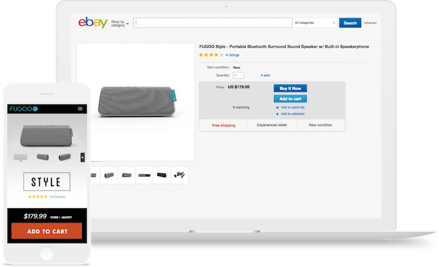
Task: Open the 4 ratings link
Action: (232, 55)
